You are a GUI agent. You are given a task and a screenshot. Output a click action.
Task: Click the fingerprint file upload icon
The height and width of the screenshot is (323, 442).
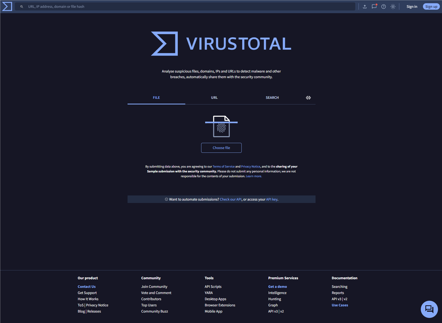pyautogui.click(x=221, y=126)
